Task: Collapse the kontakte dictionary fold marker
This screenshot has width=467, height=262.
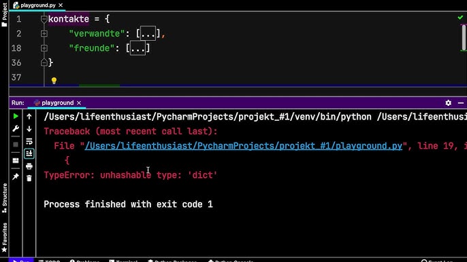Action: pyautogui.click(x=44, y=19)
